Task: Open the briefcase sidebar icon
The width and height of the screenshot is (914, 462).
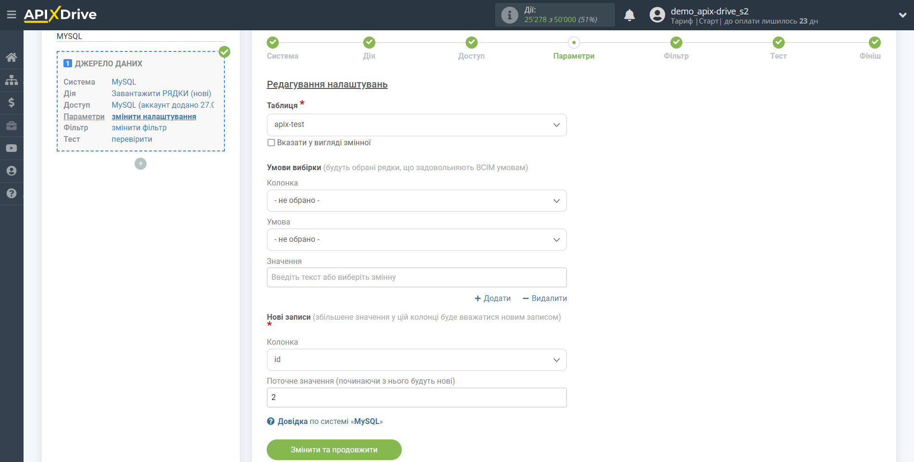Action: pyautogui.click(x=12, y=125)
